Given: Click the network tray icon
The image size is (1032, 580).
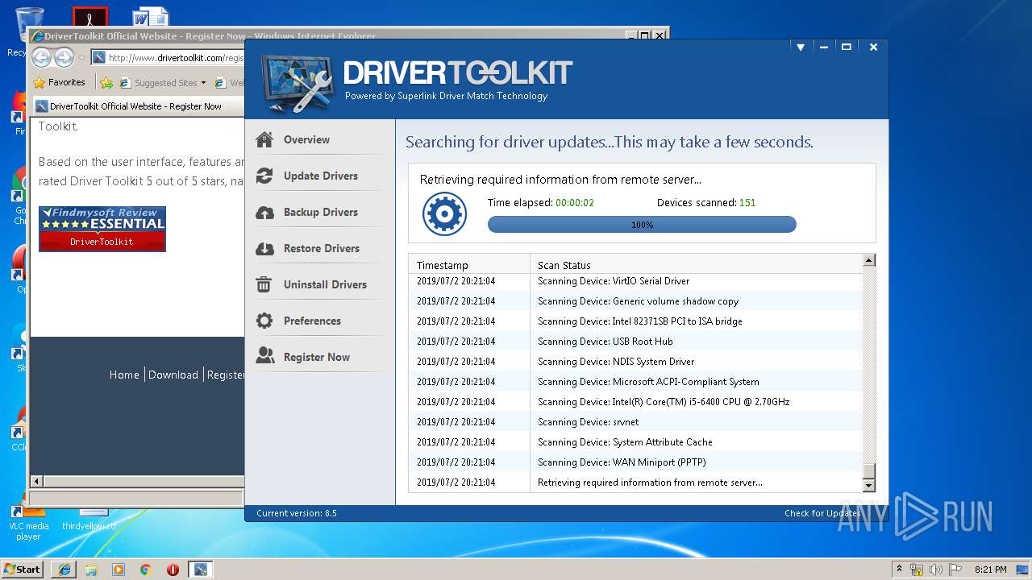Looking at the screenshot, I should [x=917, y=570].
